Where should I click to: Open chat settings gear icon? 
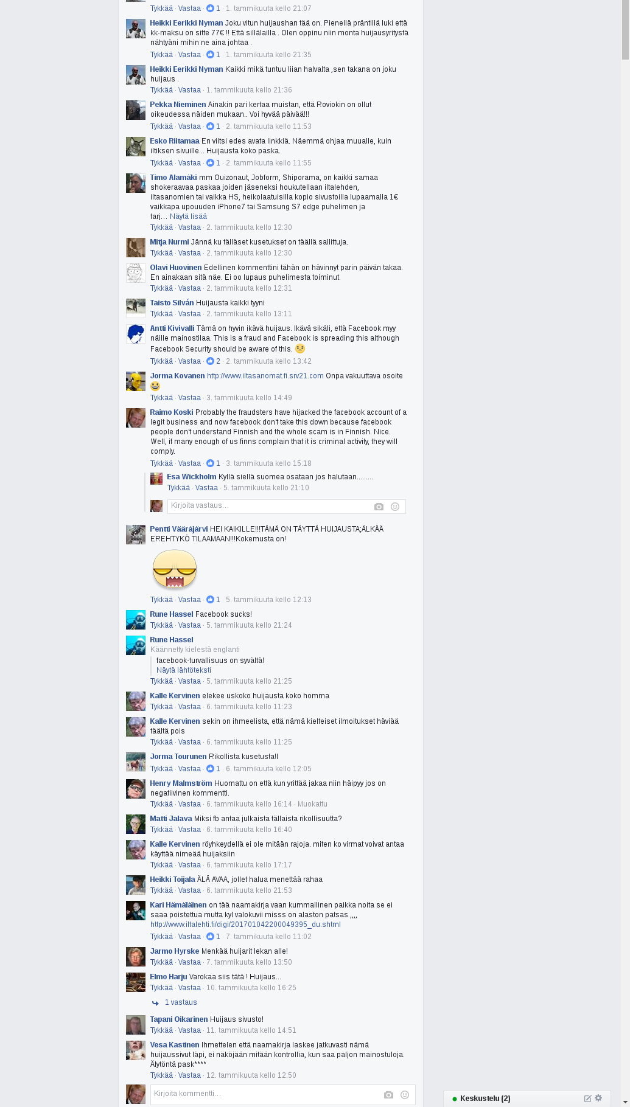click(x=598, y=1098)
